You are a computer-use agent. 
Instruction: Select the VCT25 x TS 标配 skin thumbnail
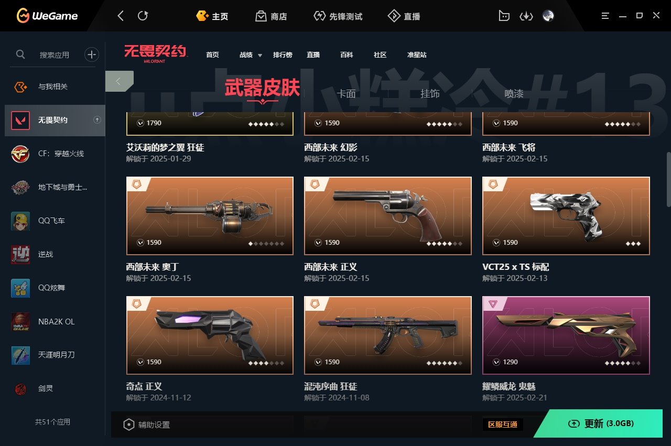(x=566, y=216)
